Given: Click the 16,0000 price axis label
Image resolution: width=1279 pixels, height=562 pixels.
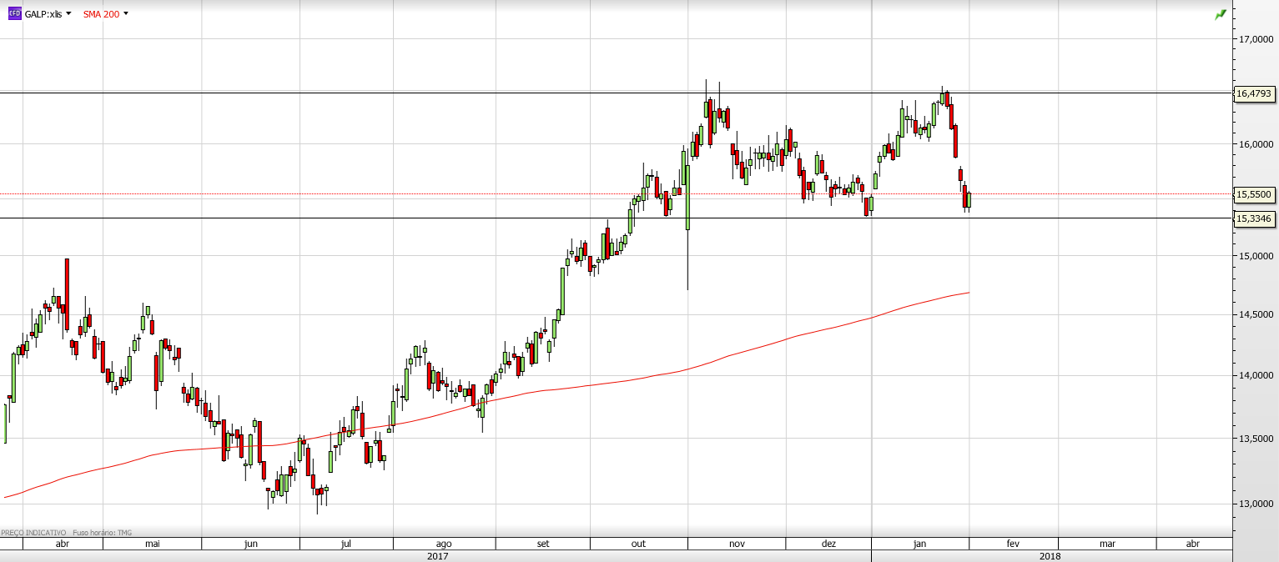Looking at the screenshot, I should click(x=1256, y=144).
